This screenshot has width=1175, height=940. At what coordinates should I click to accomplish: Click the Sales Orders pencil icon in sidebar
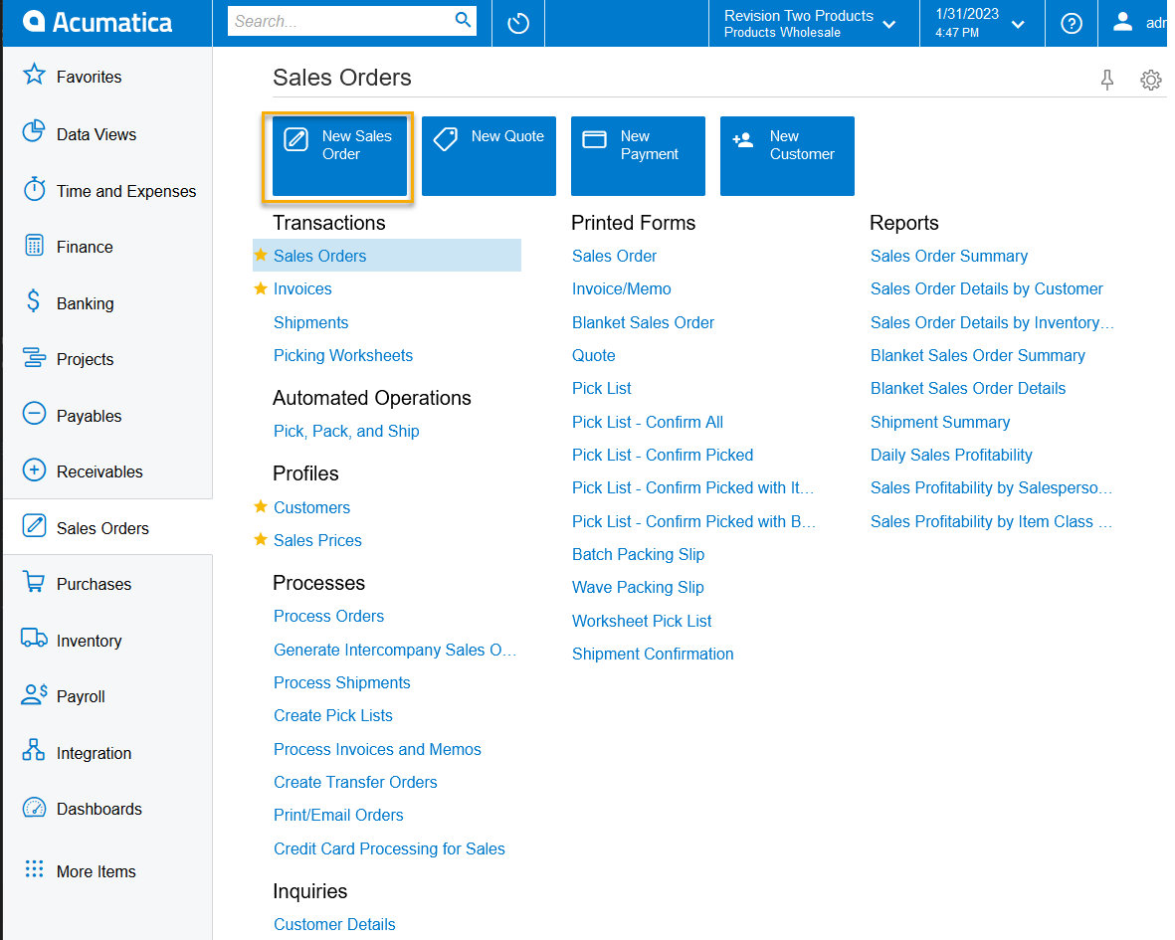click(34, 526)
